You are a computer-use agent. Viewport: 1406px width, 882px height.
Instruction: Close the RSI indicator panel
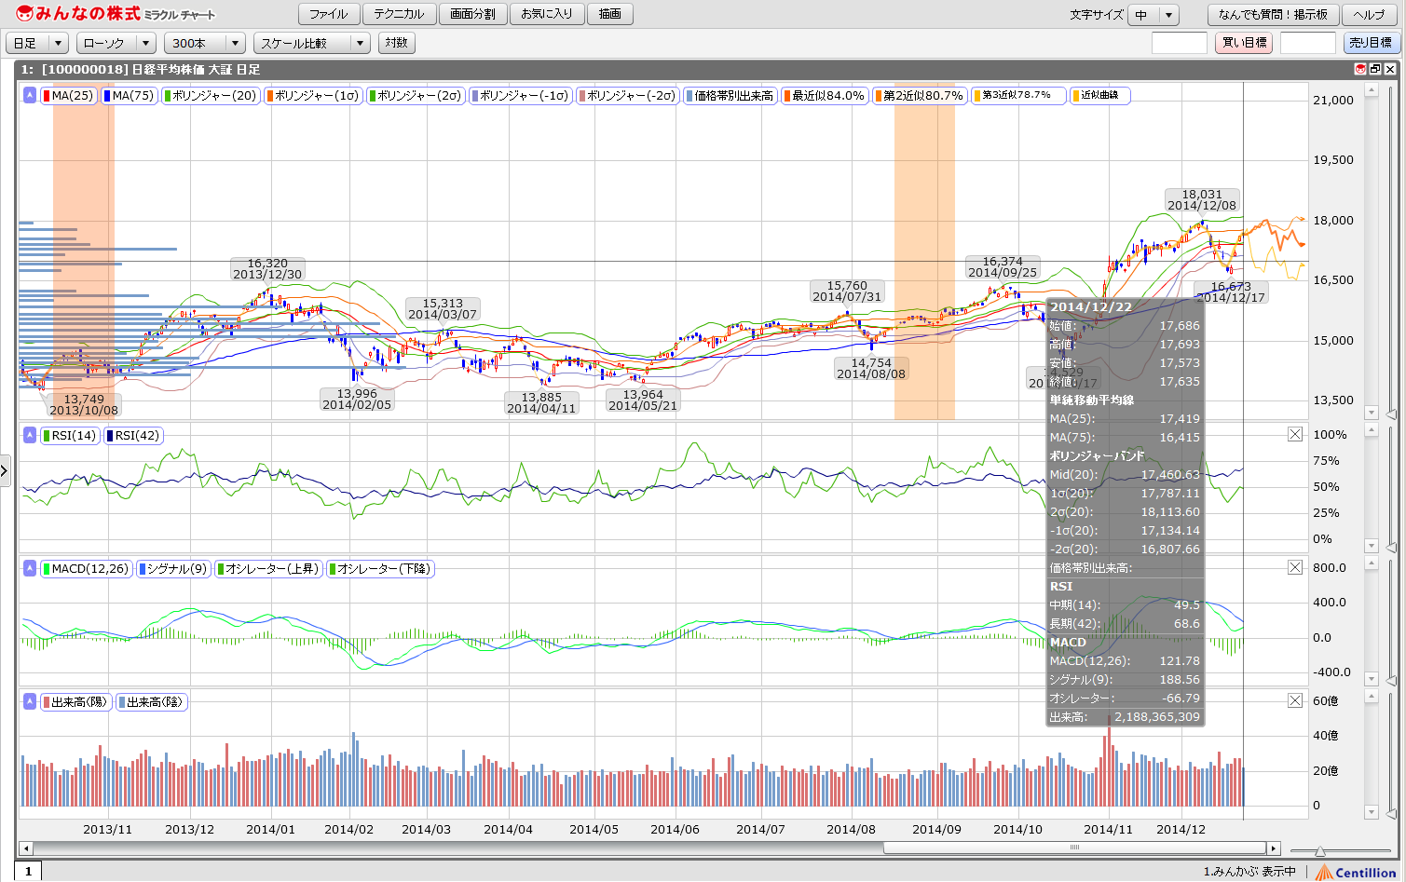[x=1295, y=434]
